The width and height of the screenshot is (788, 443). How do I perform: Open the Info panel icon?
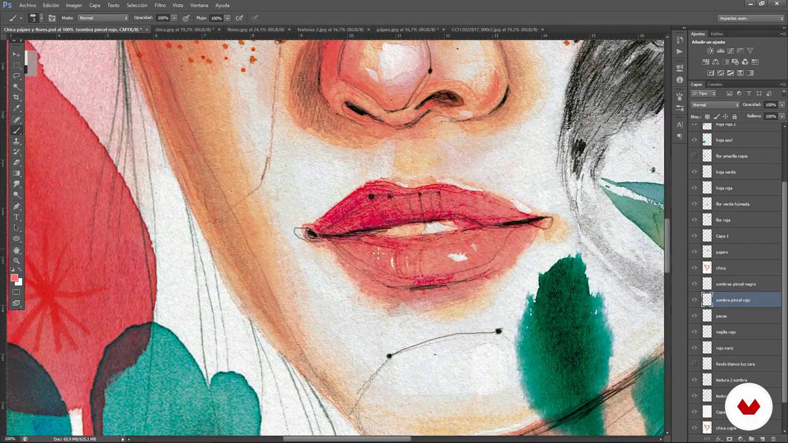click(680, 80)
